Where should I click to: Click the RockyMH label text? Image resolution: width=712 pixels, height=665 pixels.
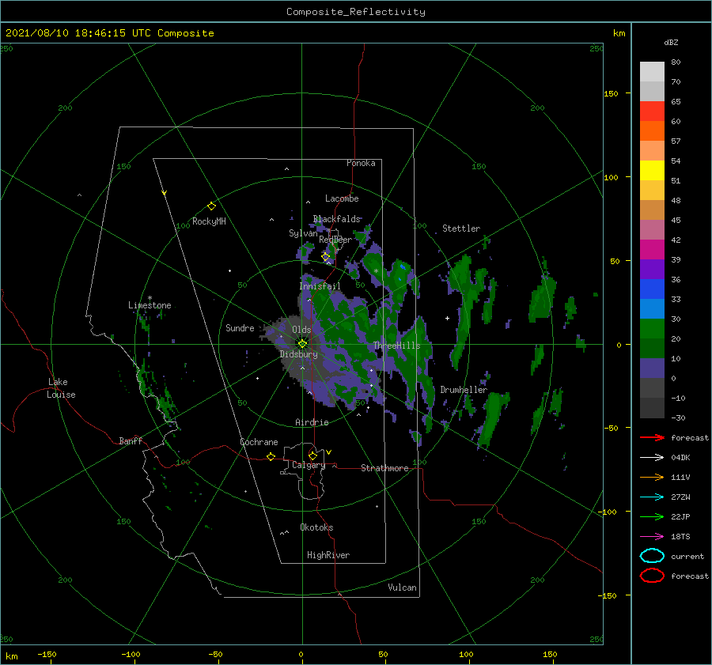(209, 221)
